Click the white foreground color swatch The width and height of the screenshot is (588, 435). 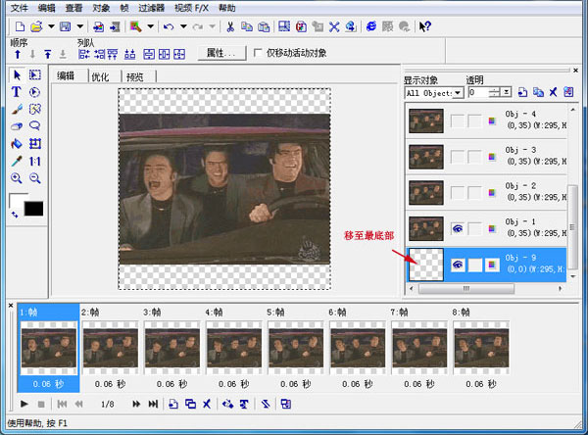point(16,199)
